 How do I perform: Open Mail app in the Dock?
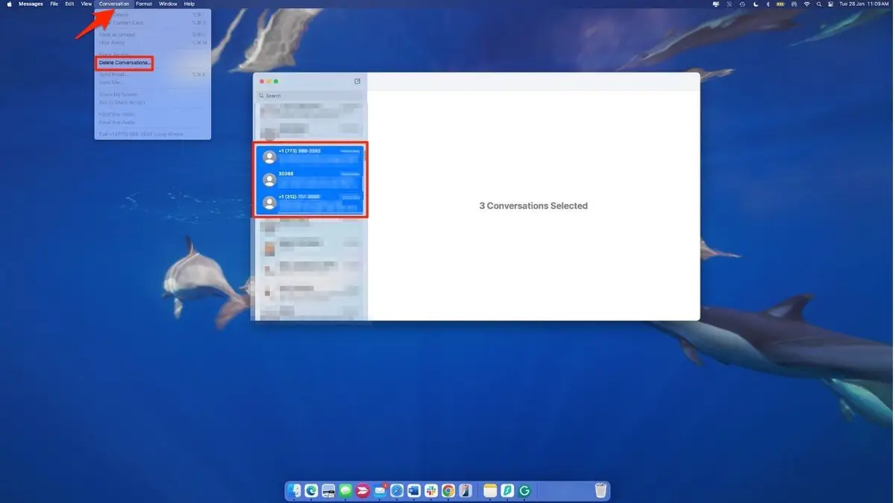click(x=380, y=490)
